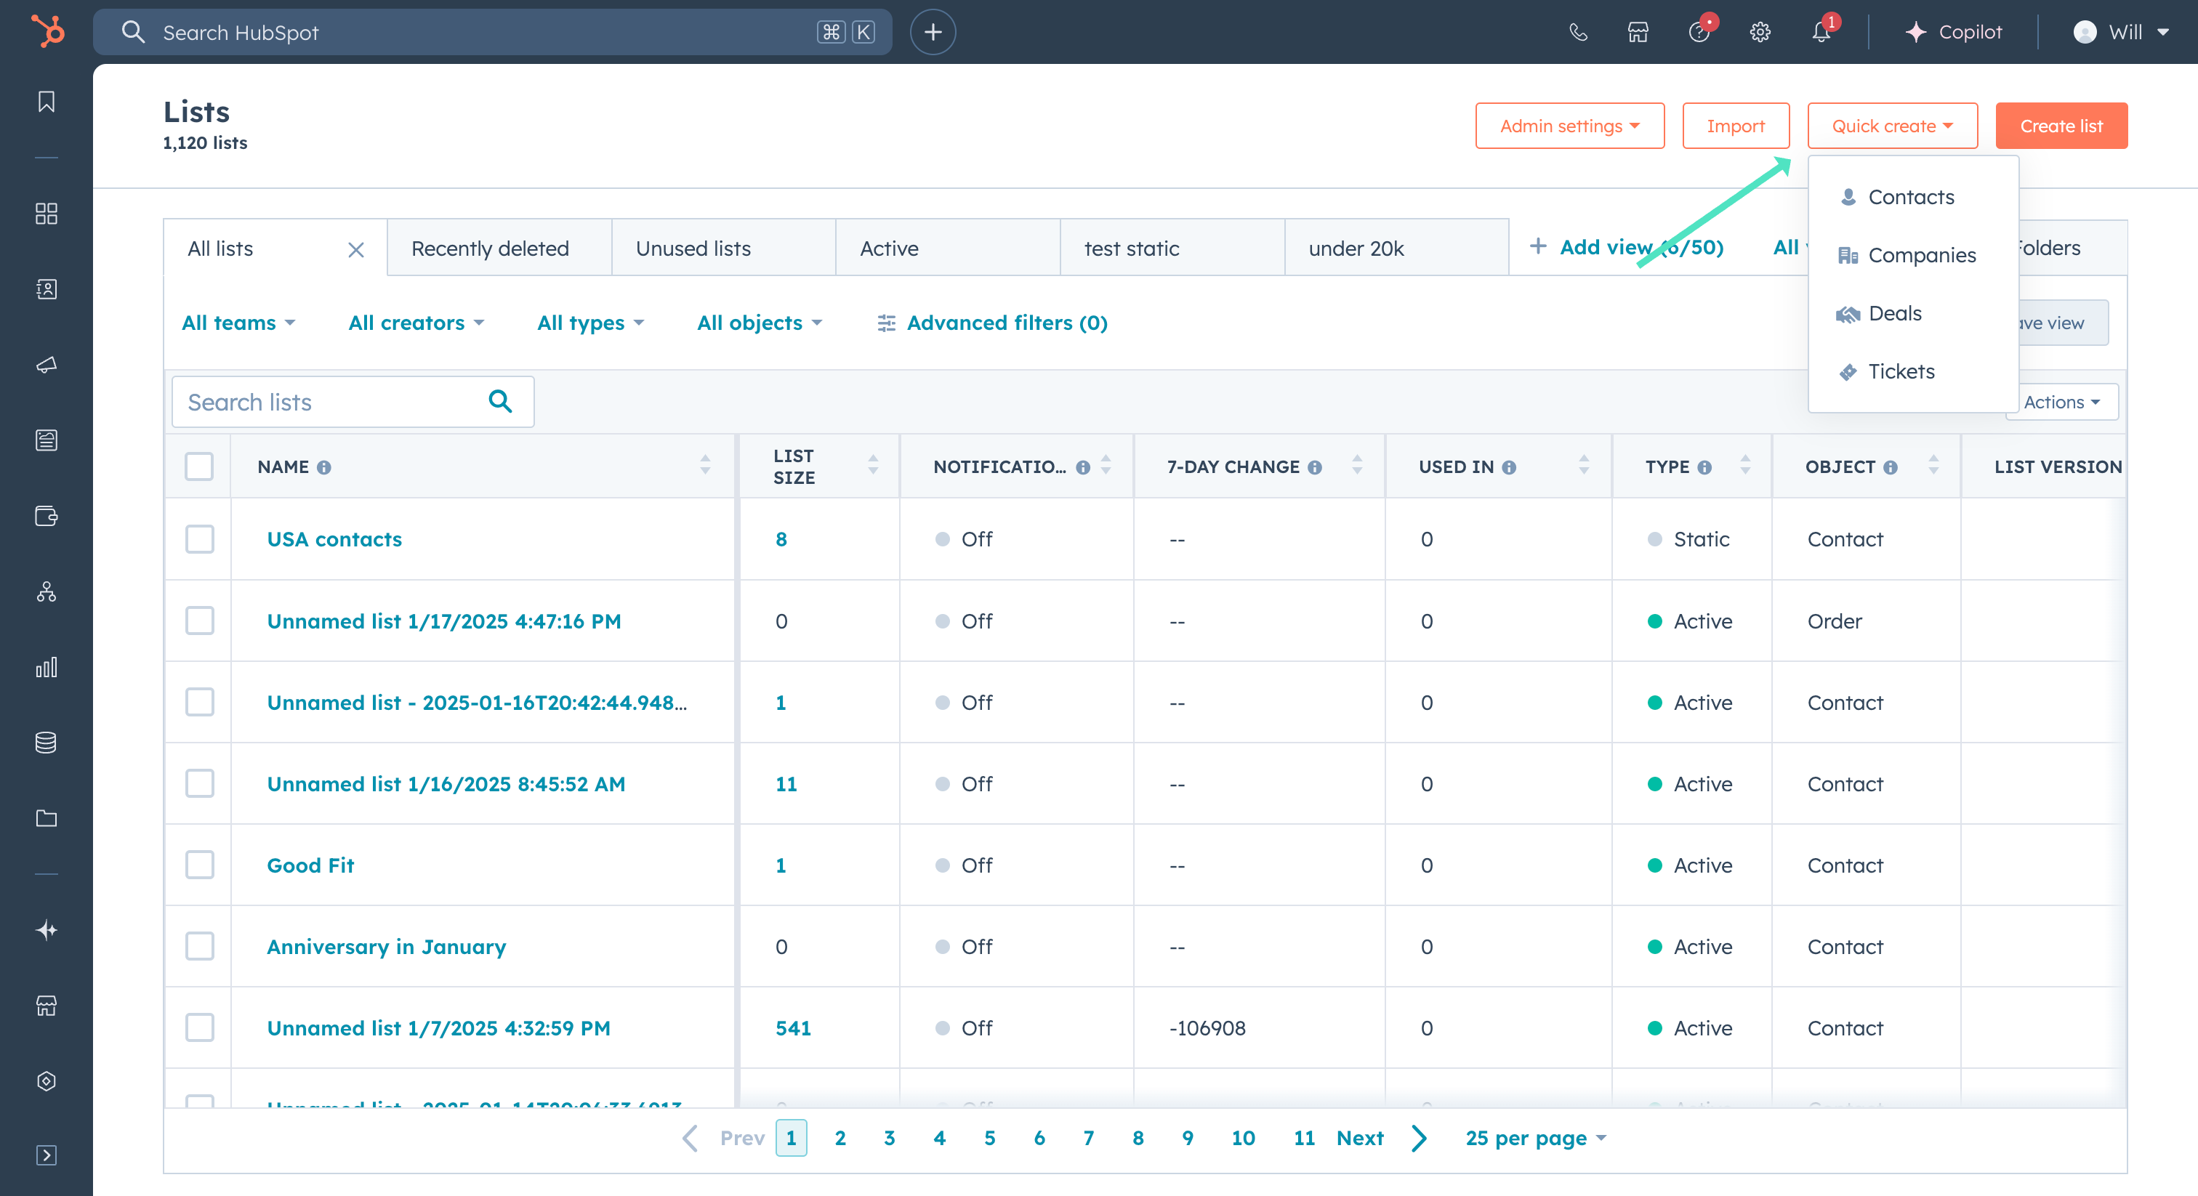This screenshot has height=1196, width=2198.
Task: Open the Automation icon in sidebar
Action: 46,591
